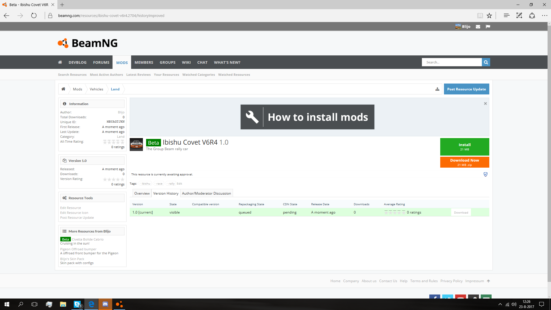
Task: Open Edge more options menu
Action: click(544, 15)
